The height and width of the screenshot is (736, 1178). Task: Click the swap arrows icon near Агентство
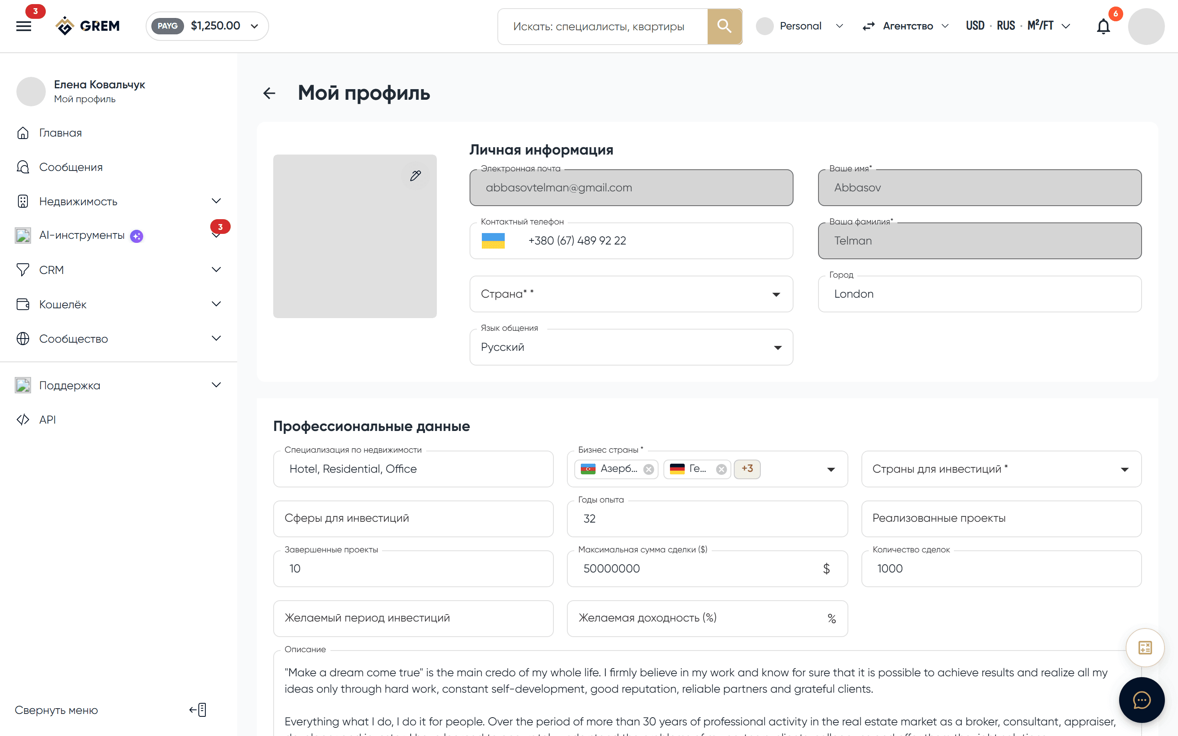(x=868, y=26)
